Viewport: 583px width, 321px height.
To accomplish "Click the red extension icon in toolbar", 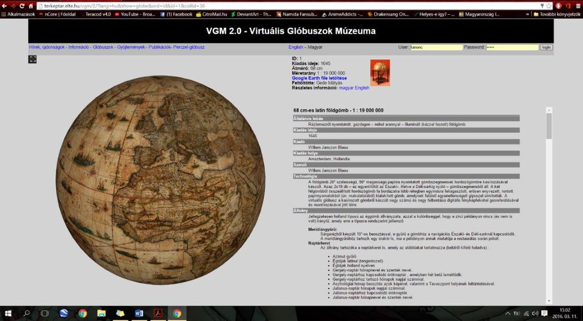I will pyautogui.click(x=558, y=6).
